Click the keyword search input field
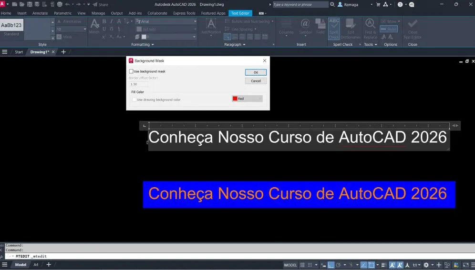The image size is (475, 270). coord(300,5)
